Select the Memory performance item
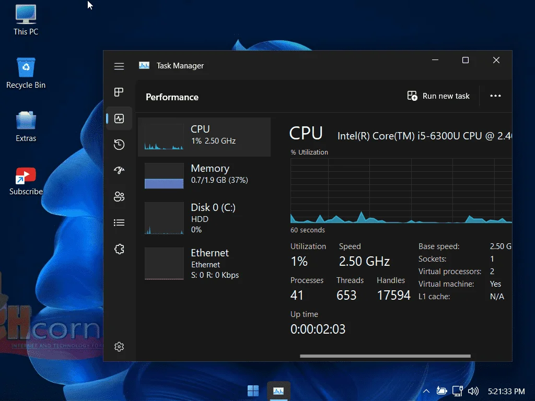 click(x=204, y=175)
